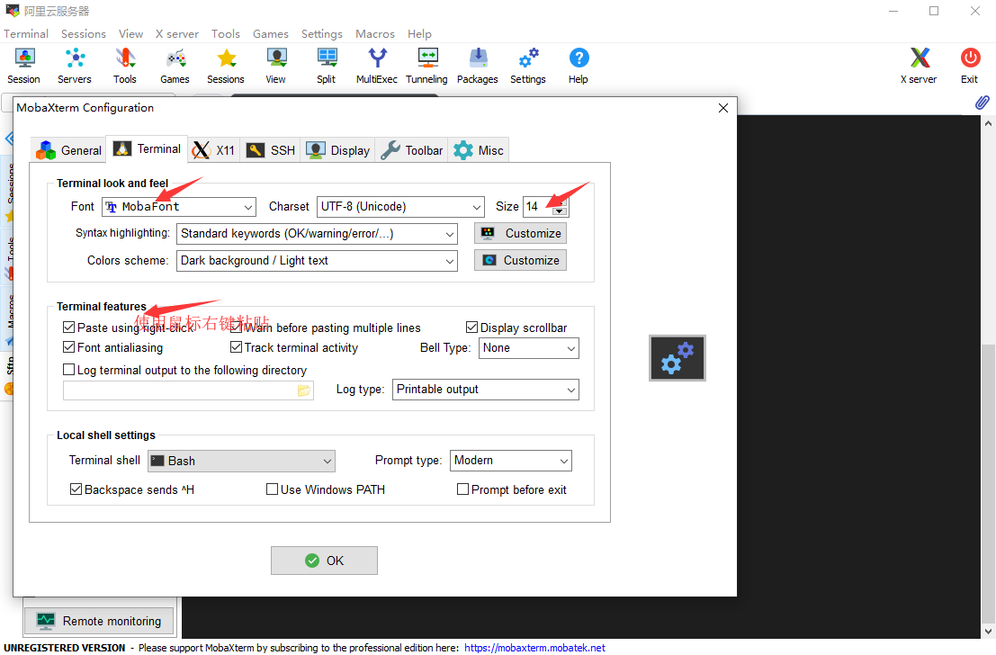Image resolution: width=996 pixels, height=655 pixels.
Task: Open the Misc configuration tab
Action: tap(479, 150)
